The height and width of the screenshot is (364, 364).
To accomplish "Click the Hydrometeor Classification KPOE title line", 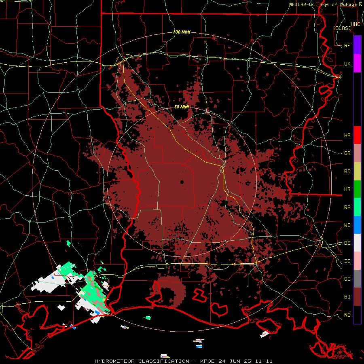I will click(x=183, y=361).
